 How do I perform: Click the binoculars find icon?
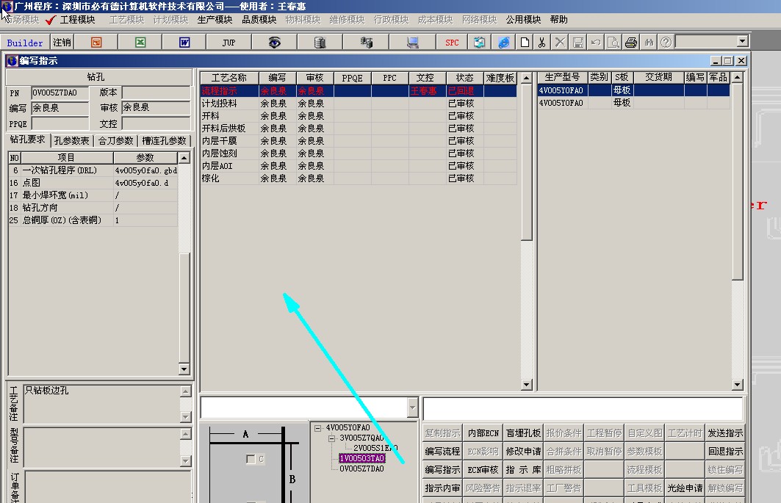[x=649, y=43]
